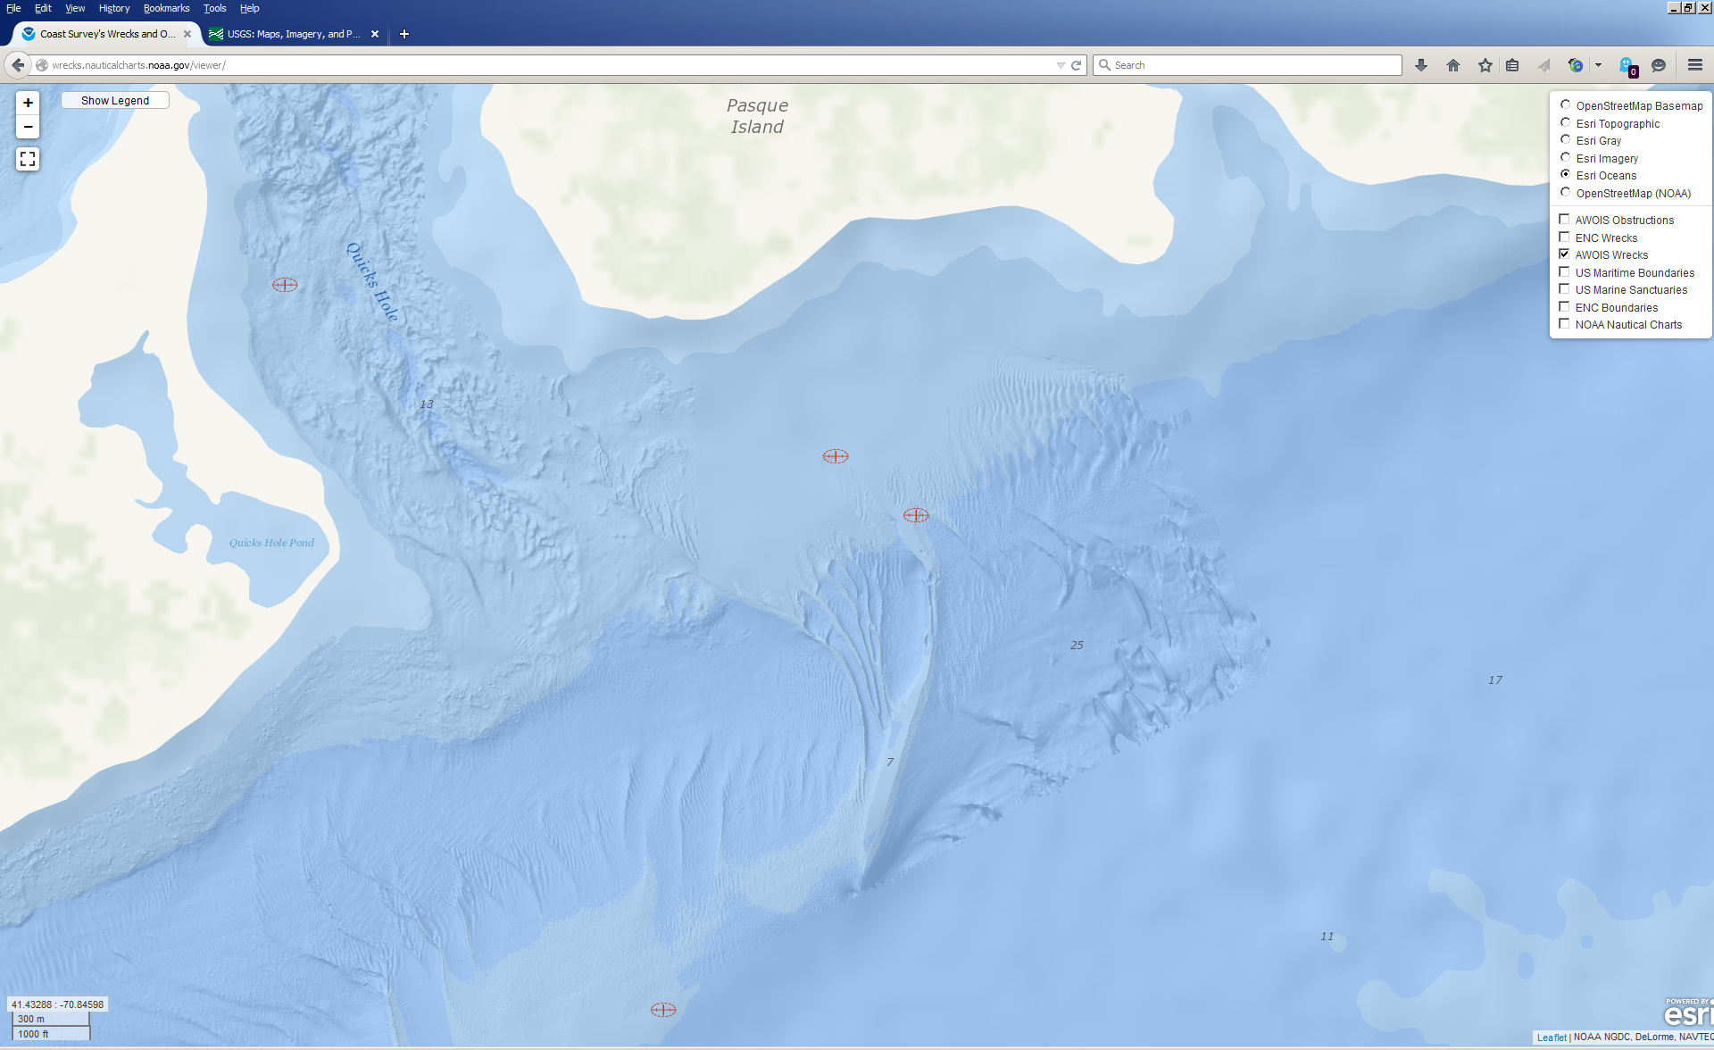Viewport: 1714px width, 1050px height.
Task: Click the browser Search input field
Action: pyautogui.click(x=1250, y=65)
